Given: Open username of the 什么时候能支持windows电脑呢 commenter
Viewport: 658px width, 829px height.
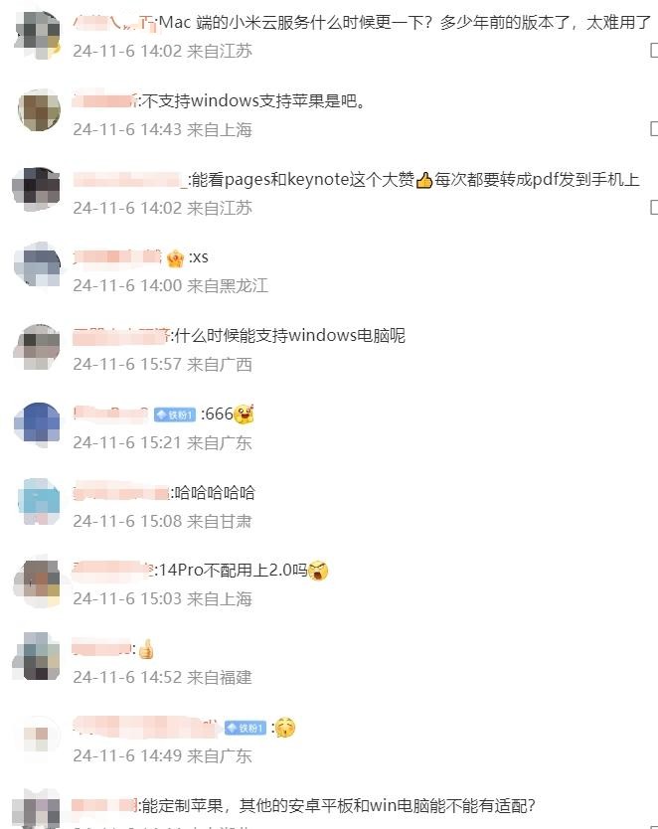Looking at the screenshot, I should pyautogui.click(x=121, y=336).
